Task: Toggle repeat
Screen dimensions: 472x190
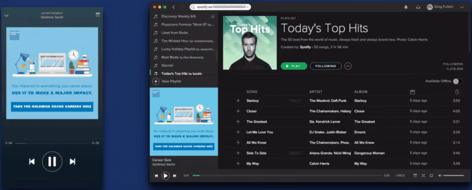Action: 431,176
